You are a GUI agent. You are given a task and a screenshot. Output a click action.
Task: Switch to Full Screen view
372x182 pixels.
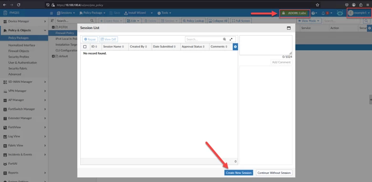tap(241, 21)
